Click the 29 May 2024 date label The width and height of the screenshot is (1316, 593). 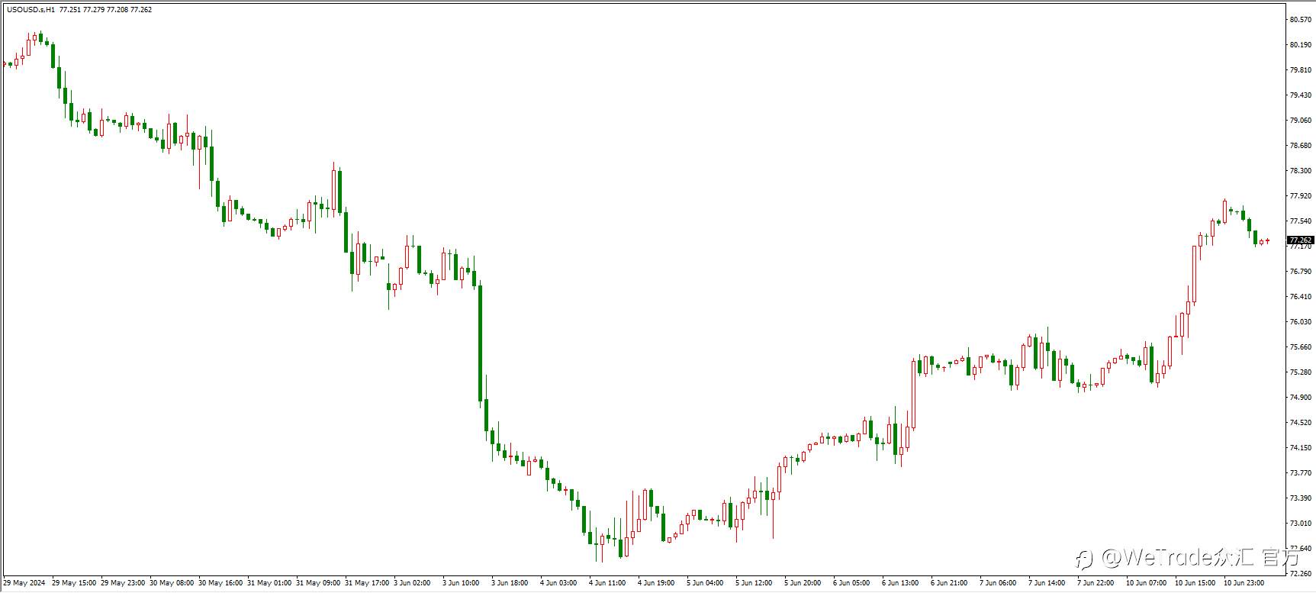click(x=24, y=583)
